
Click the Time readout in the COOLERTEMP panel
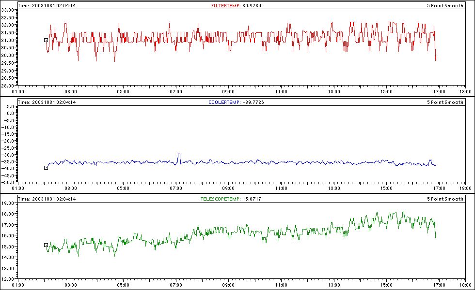click(47, 102)
